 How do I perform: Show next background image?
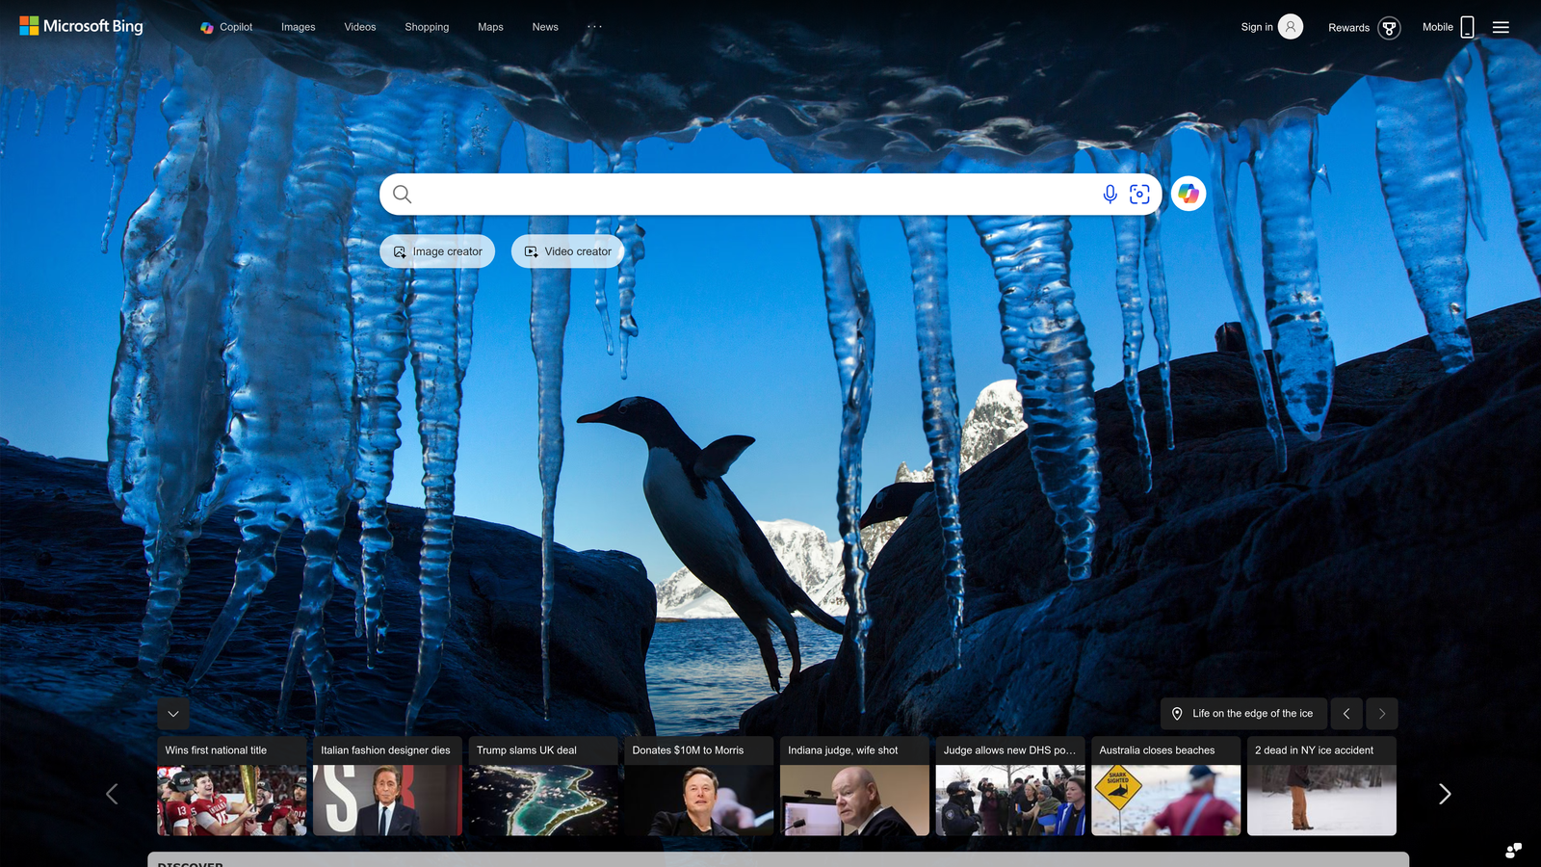[x=1382, y=714]
